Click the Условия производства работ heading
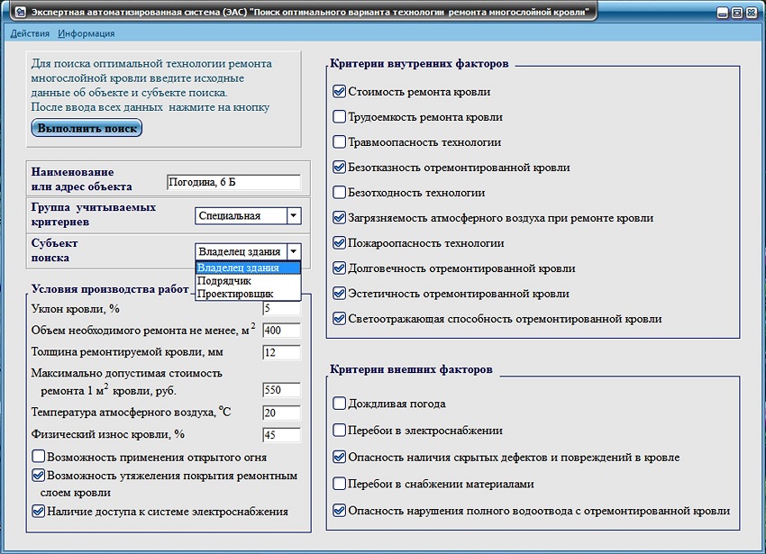766x554 pixels. (x=110, y=289)
